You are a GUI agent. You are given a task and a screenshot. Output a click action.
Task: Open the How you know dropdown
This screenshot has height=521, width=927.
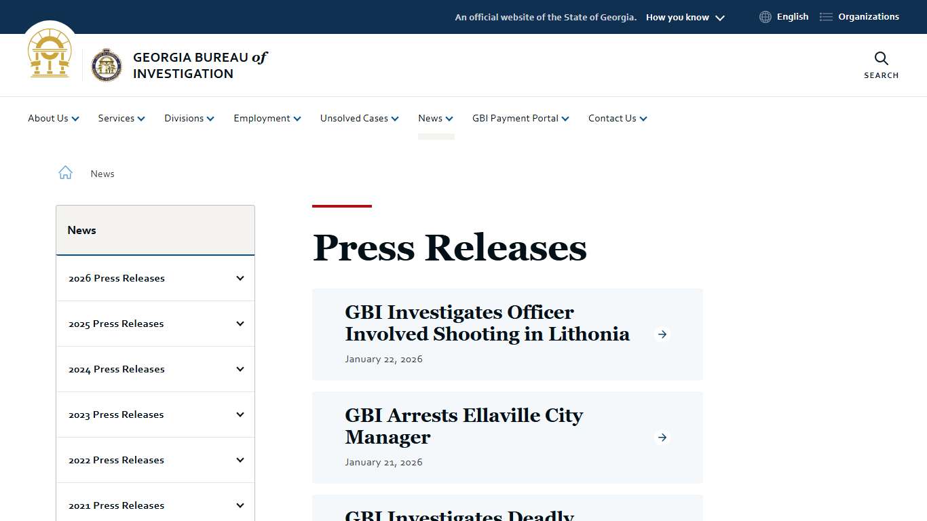pyautogui.click(x=685, y=17)
